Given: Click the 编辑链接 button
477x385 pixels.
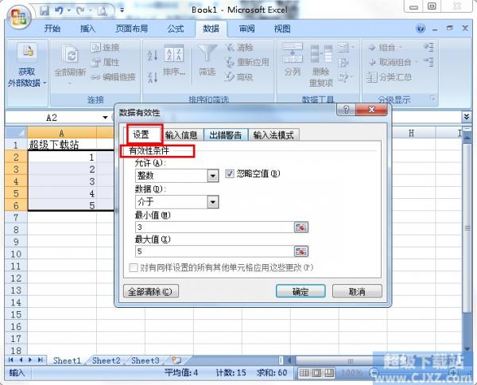Looking at the screenshot, I should (x=113, y=77).
